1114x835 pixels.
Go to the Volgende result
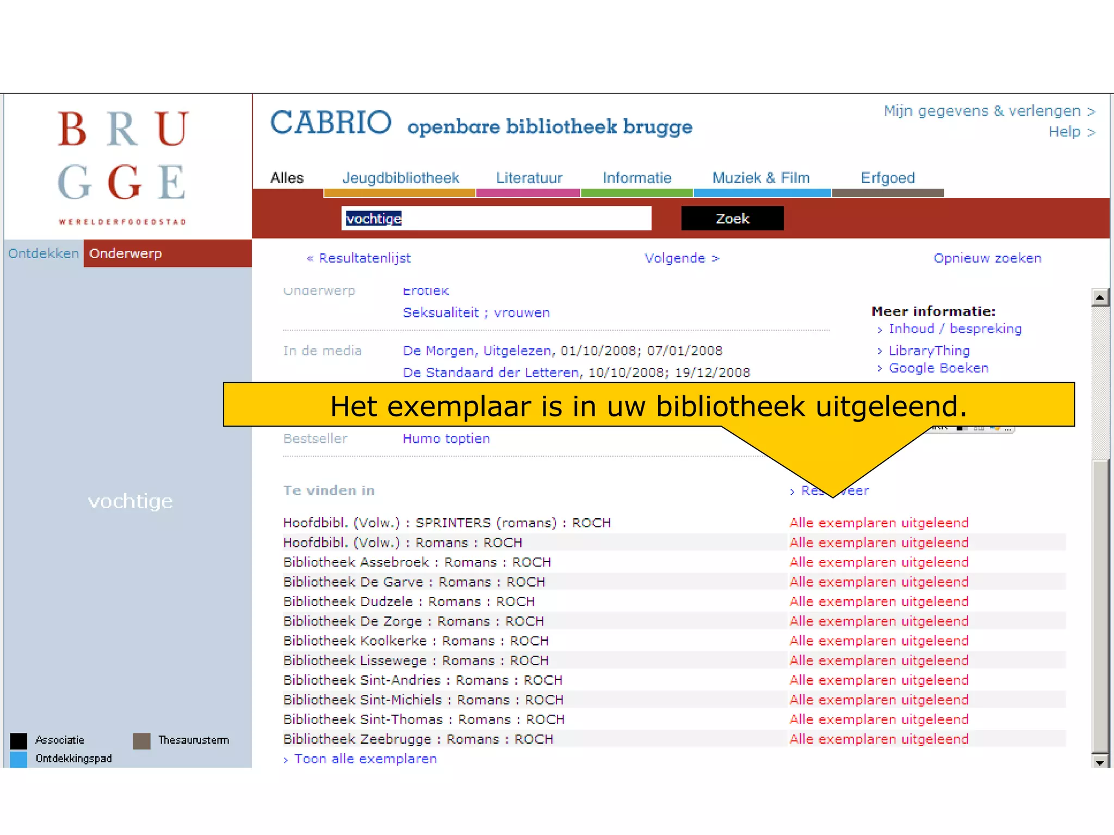click(x=682, y=258)
